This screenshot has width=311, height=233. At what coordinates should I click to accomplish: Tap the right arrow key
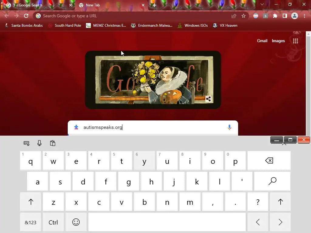pos(280,222)
